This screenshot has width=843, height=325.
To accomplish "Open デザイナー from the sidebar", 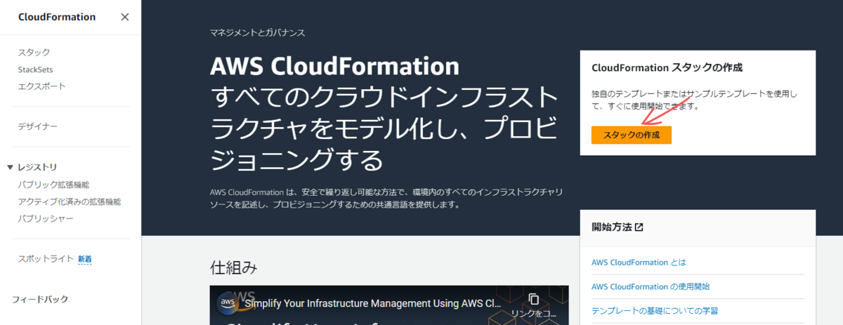I will [38, 126].
